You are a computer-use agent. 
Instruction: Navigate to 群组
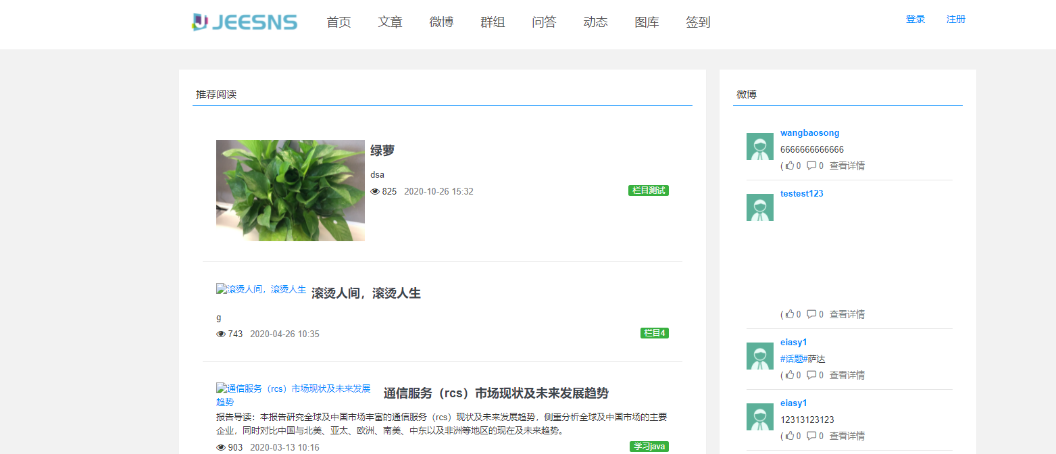tap(493, 22)
